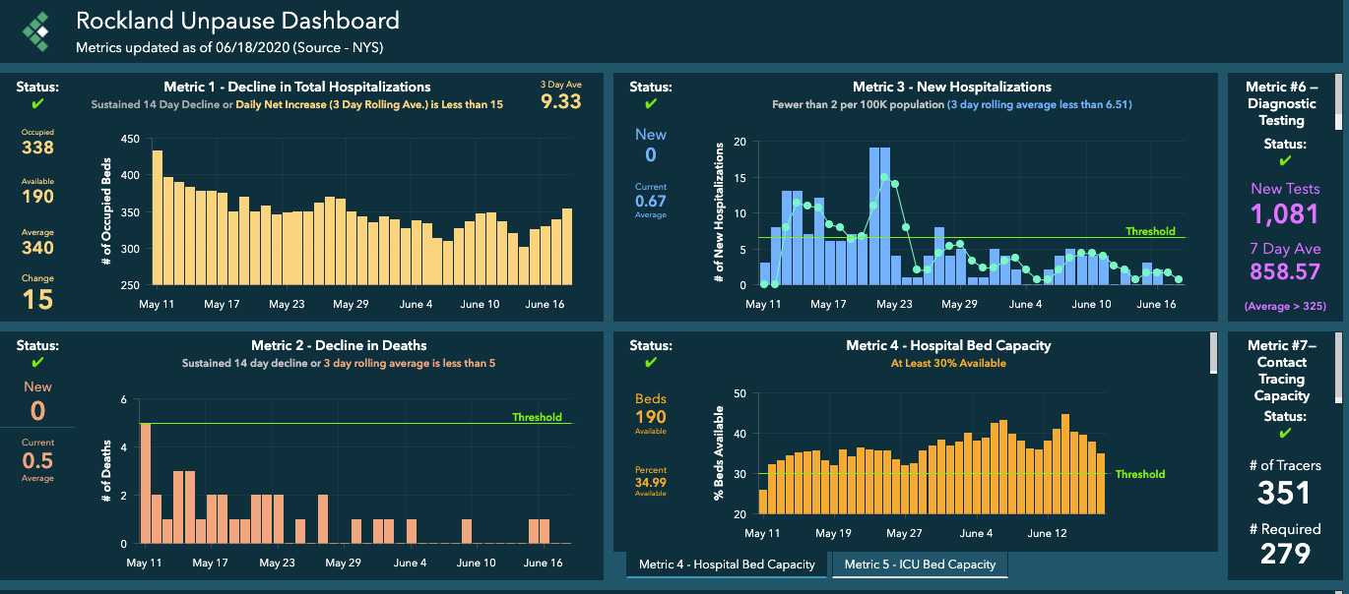Click the green status checkmark for Metric 1

point(37,104)
